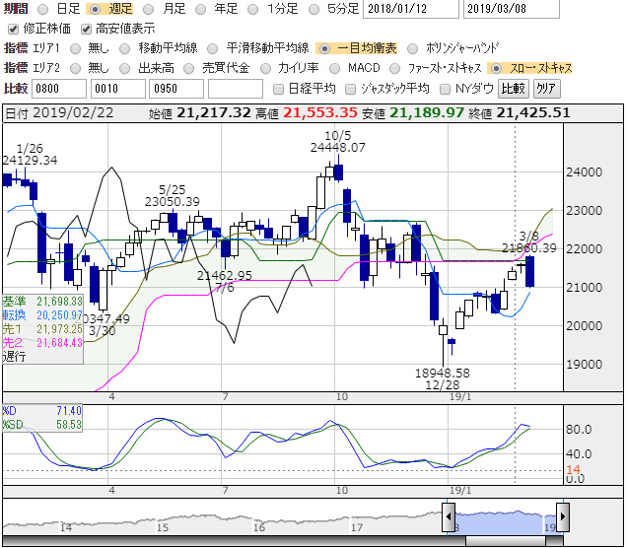Select 移動平均線 moving average indicator
627x548 pixels.
click(125, 48)
